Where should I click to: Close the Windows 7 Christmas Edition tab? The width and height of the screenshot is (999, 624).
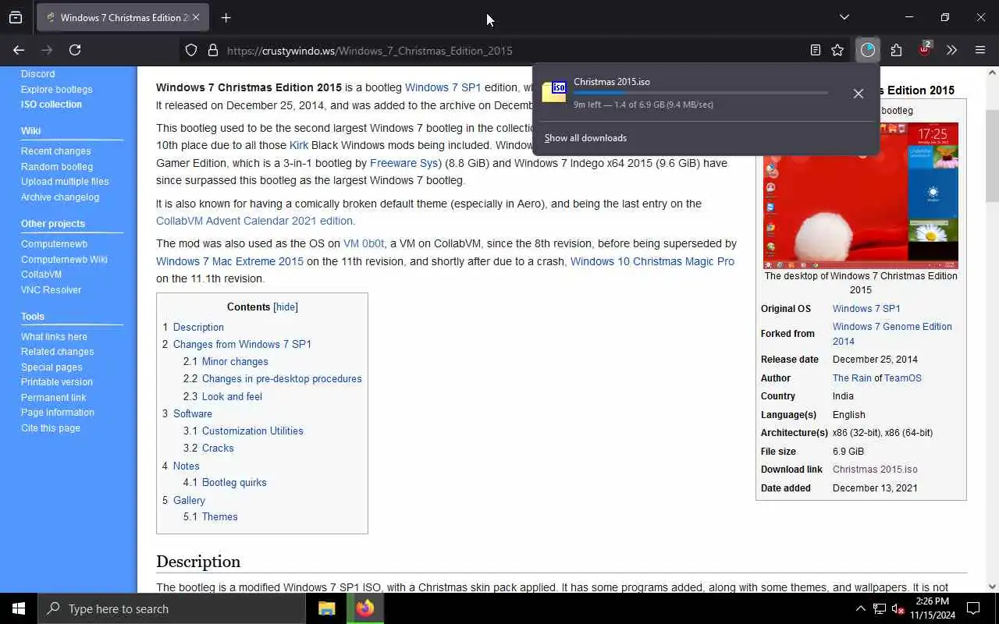(196, 17)
